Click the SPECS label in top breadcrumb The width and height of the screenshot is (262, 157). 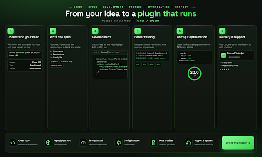click(x=93, y=7)
